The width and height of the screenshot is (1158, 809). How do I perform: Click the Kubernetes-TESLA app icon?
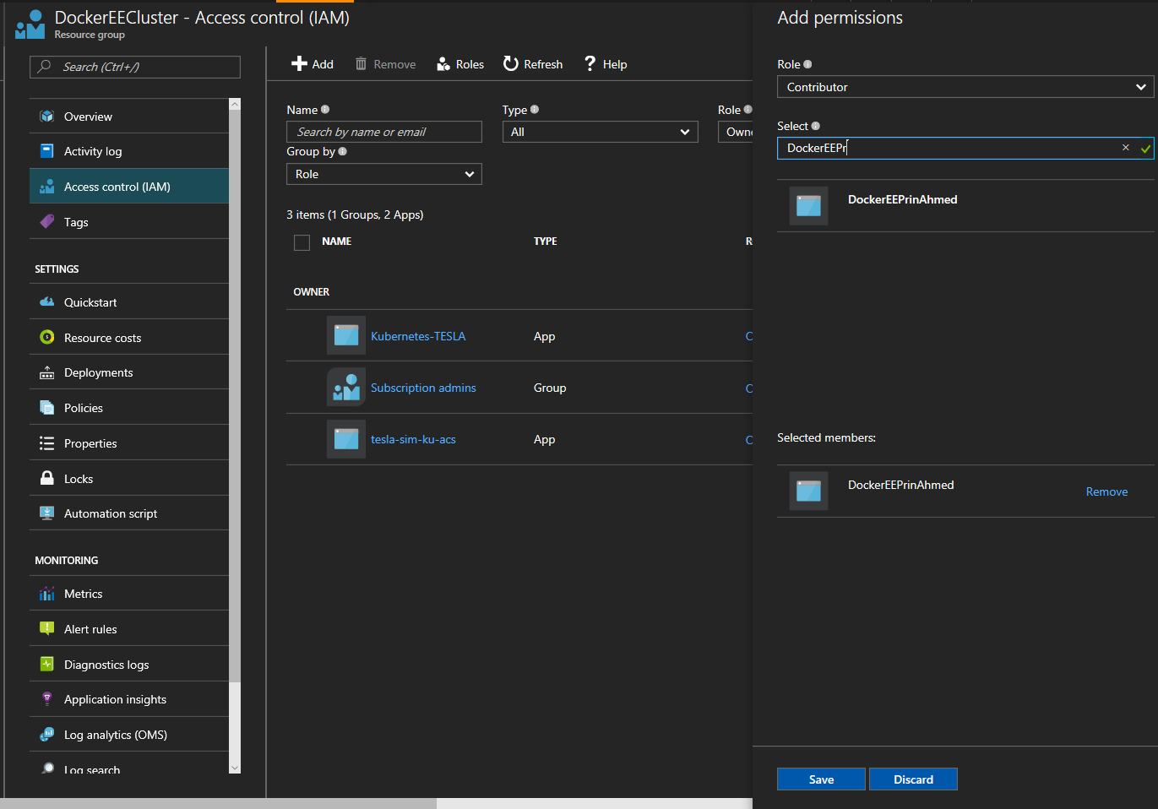pyautogui.click(x=346, y=335)
